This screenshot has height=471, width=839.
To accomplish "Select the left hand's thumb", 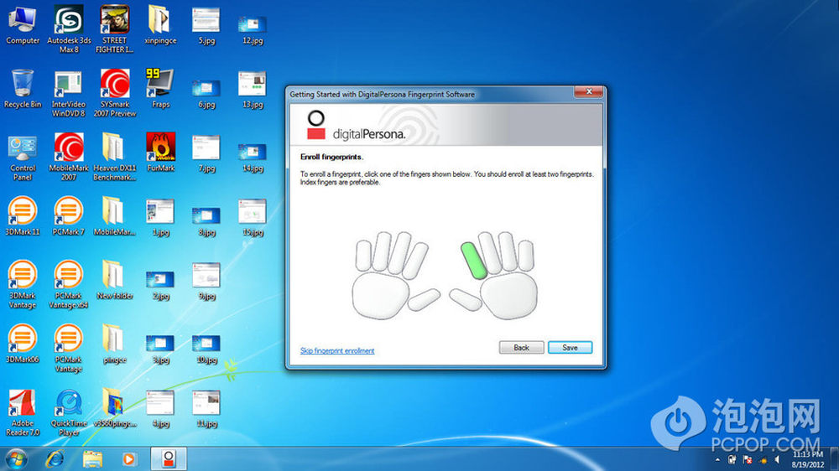I will [424, 299].
